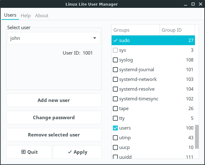Click the Apply button with checkmark icon

[x=77, y=152]
